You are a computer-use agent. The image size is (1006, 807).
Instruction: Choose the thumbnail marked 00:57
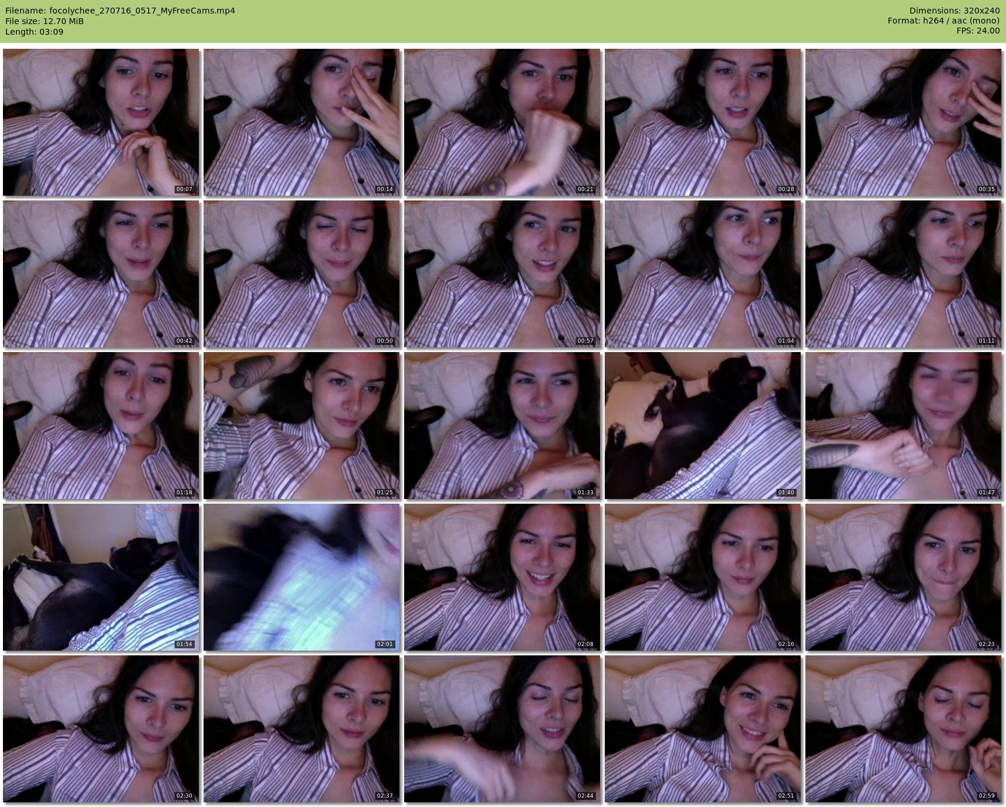[x=502, y=274]
